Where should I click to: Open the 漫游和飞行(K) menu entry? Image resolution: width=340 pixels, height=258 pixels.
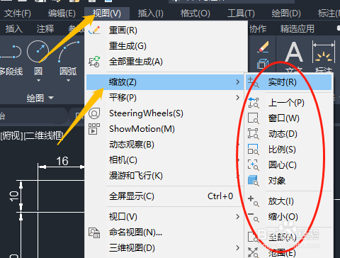point(136,176)
